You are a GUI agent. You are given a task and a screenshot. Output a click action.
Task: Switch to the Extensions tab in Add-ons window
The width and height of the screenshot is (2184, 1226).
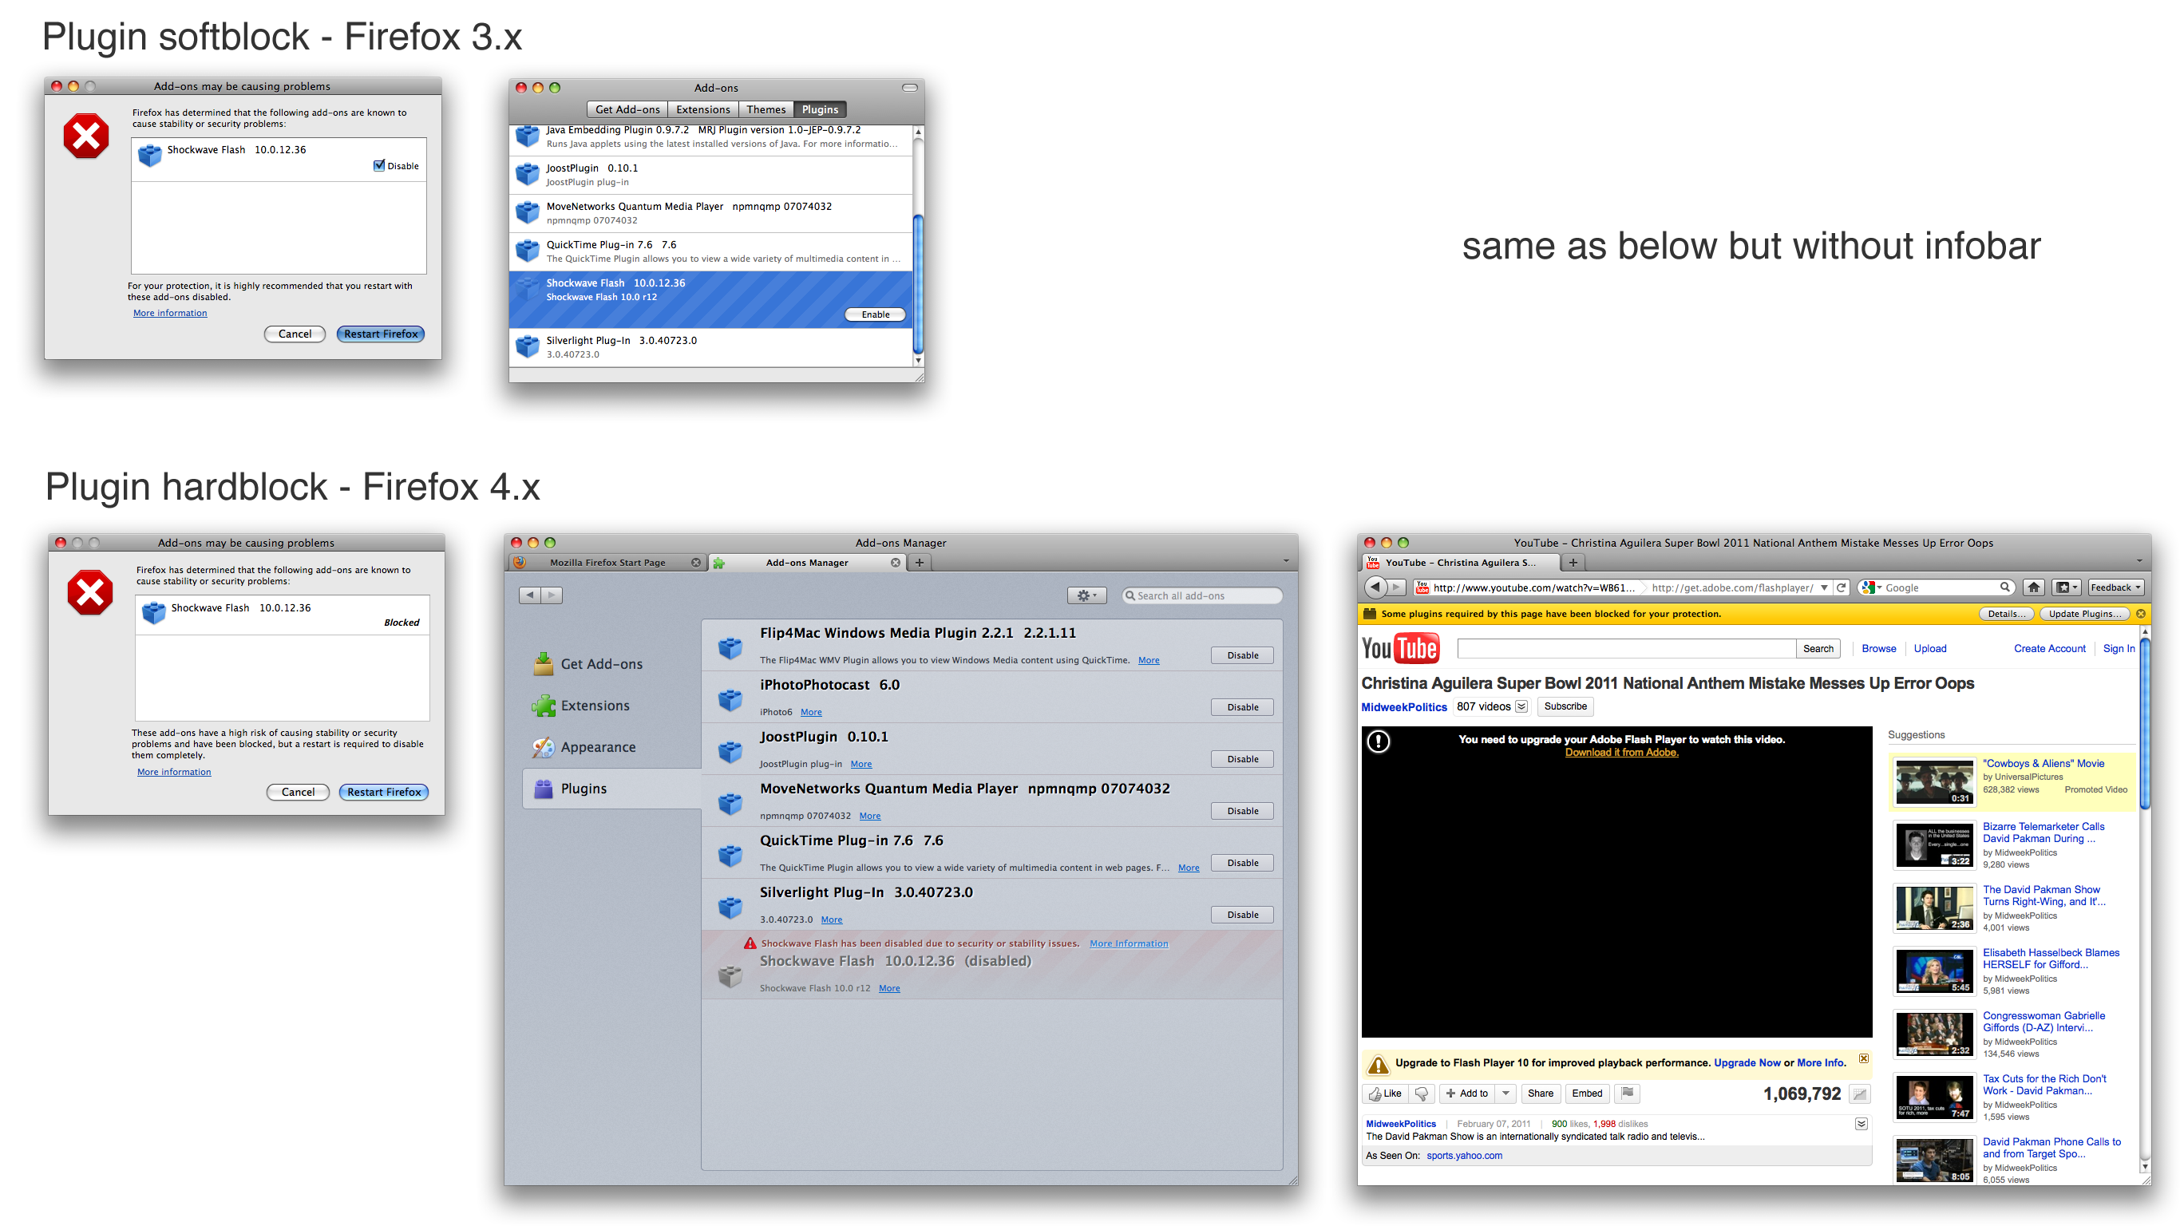pyautogui.click(x=702, y=109)
